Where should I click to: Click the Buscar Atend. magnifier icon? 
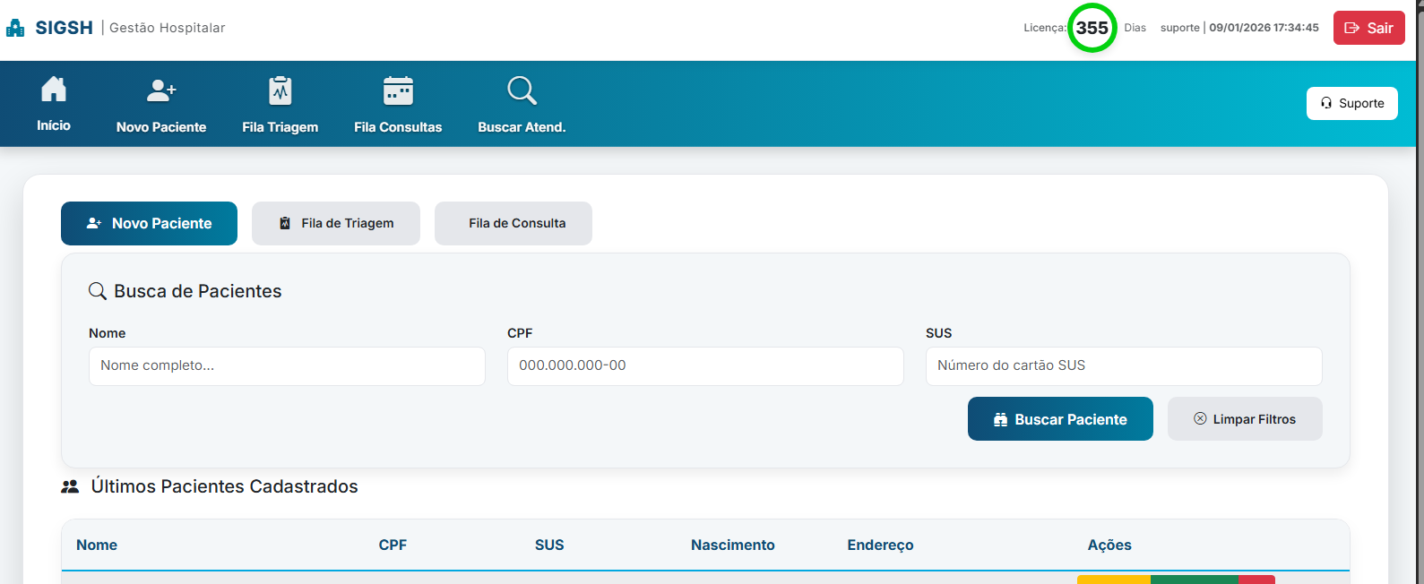click(x=522, y=90)
